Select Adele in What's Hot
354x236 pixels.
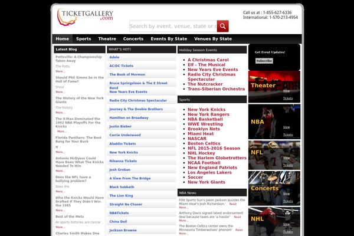(114, 57)
